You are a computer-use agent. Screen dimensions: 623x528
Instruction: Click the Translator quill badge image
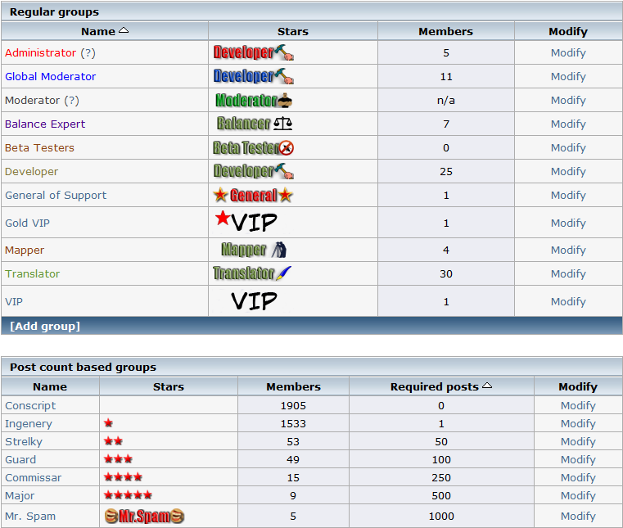252,273
